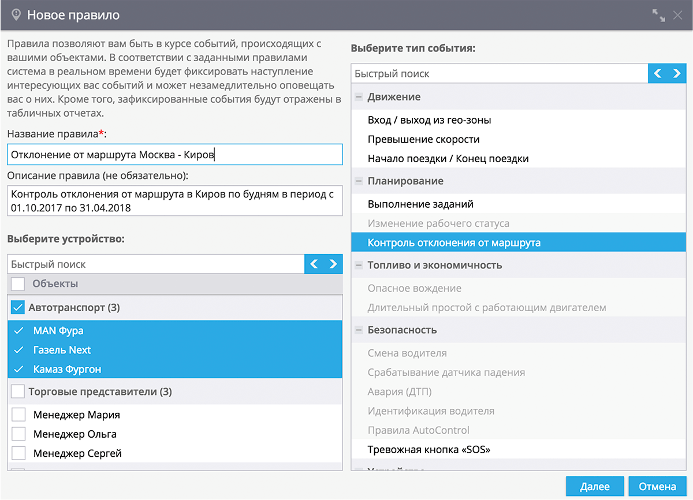Click previous arrow in event type search
Image resolution: width=693 pixels, height=500 pixels.
pos(658,73)
